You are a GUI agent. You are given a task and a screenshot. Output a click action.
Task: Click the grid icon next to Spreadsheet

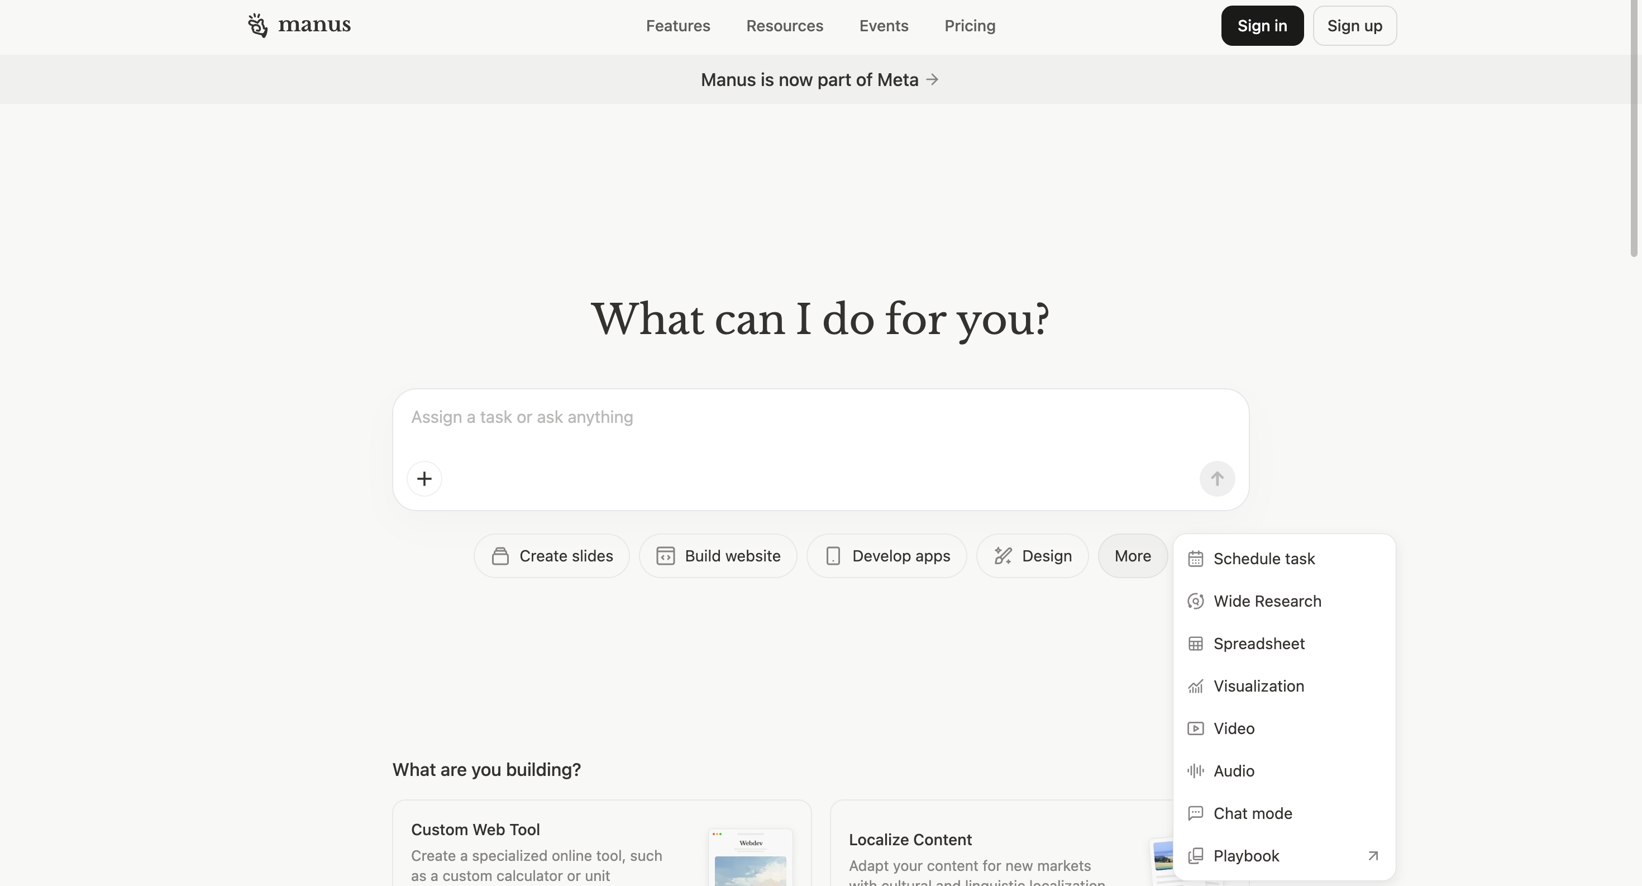pos(1196,644)
